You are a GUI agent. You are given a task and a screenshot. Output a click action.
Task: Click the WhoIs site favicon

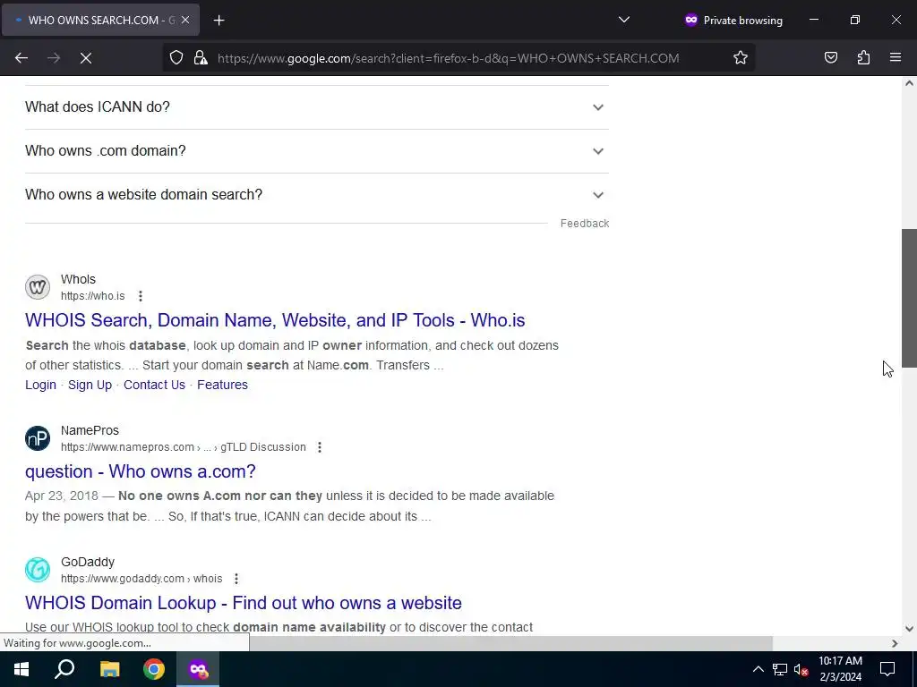click(x=38, y=287)
